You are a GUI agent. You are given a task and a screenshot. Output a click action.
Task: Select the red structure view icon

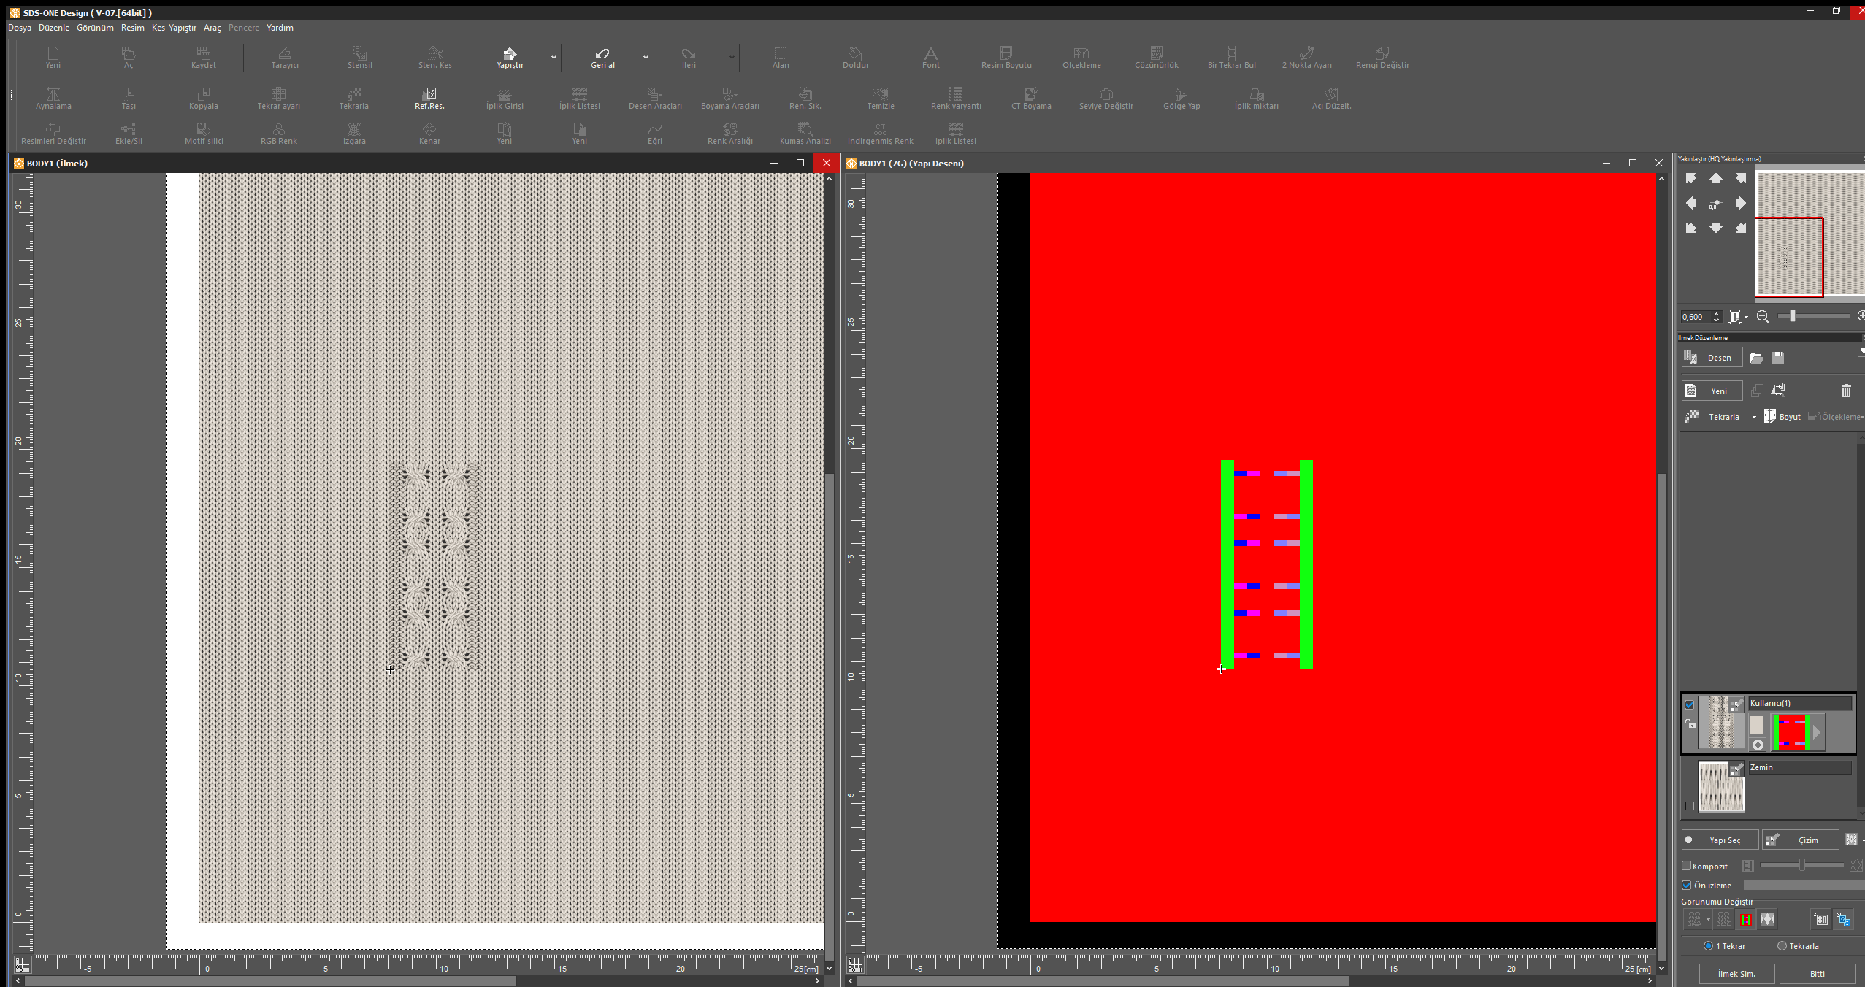pos(1746,920)
